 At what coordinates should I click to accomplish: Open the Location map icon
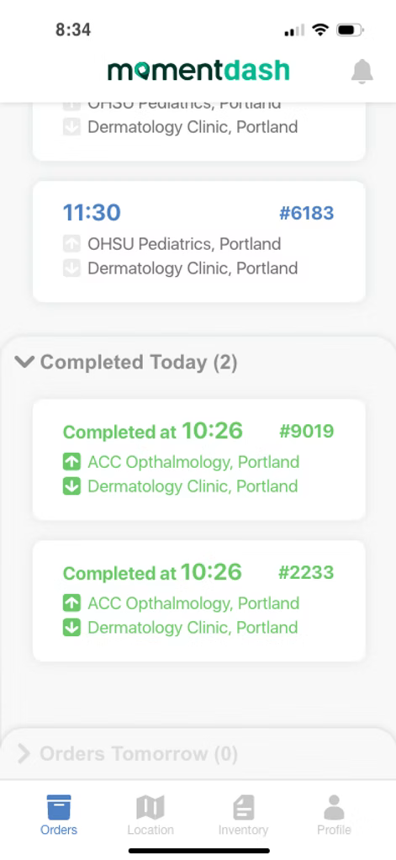point(150,807)
